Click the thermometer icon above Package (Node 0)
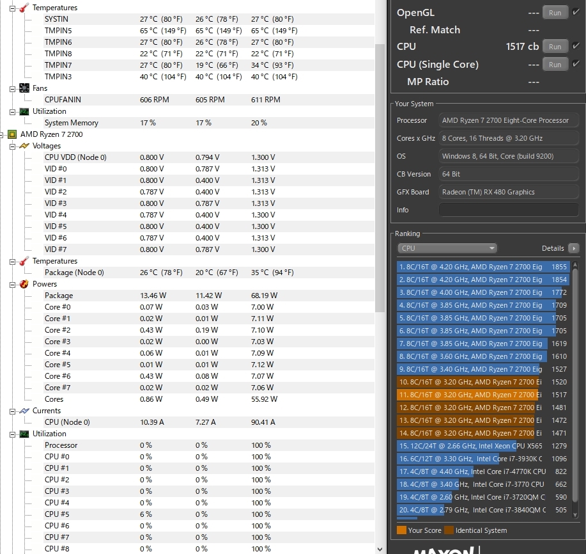The image size is (586, 554). click(24, 261)
